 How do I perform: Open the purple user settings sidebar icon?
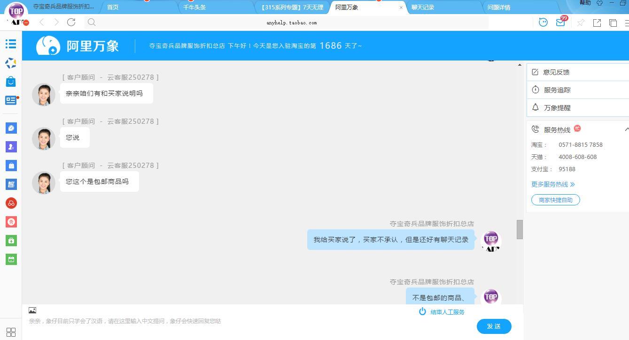(x=11, y=147)
